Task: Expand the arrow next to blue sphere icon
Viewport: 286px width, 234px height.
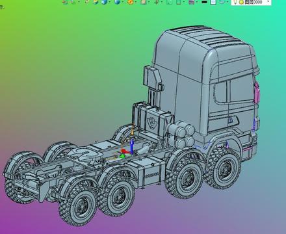Action: tap(123, 2)
